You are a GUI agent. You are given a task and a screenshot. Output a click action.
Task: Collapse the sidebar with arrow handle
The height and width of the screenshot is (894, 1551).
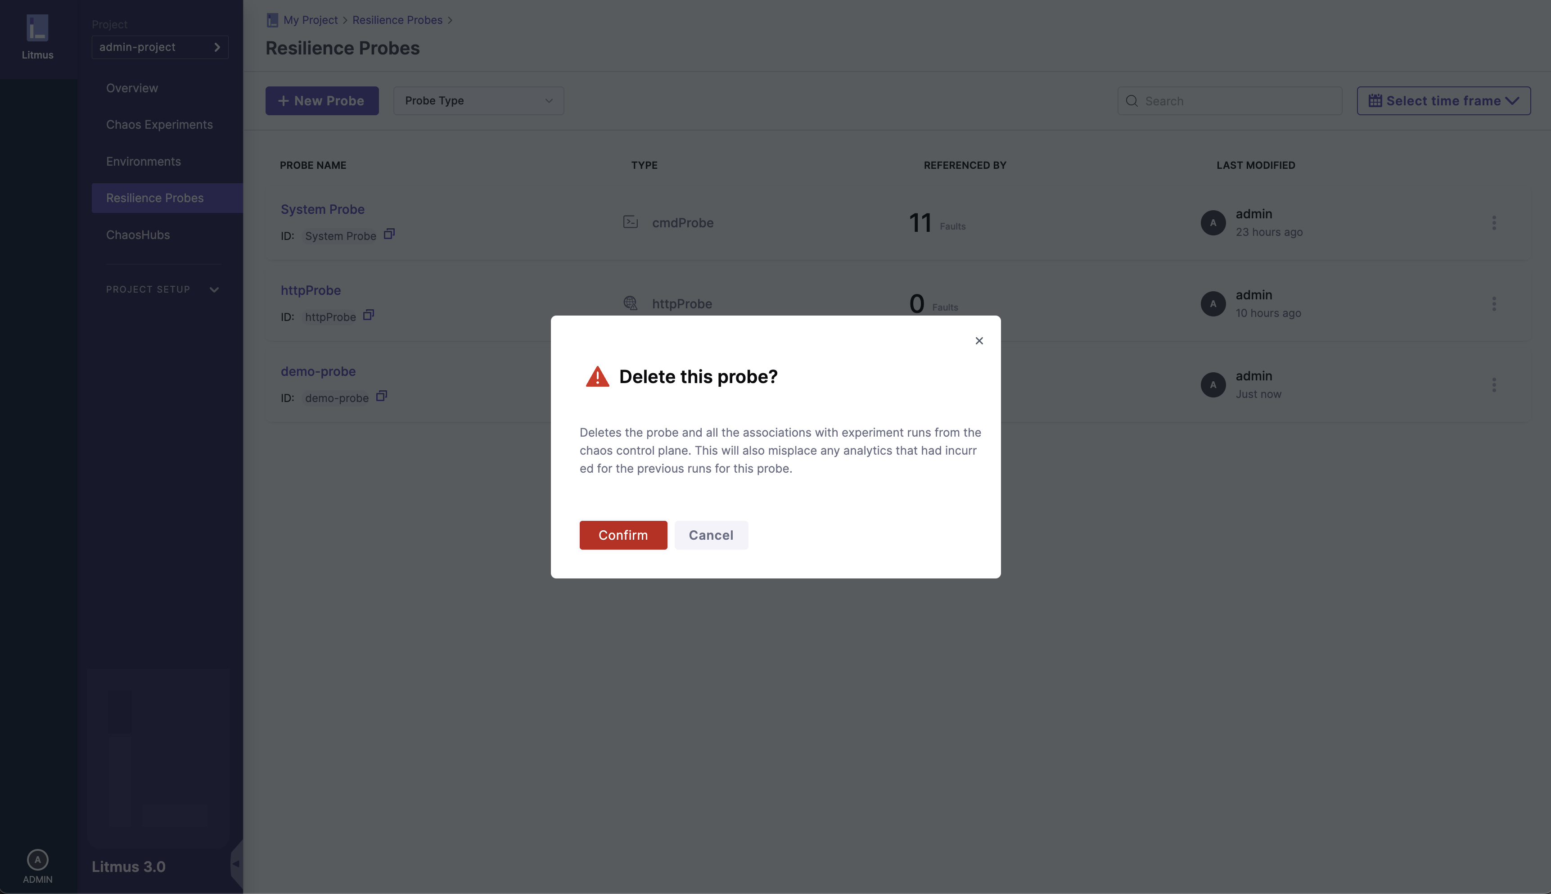(236, 864)
